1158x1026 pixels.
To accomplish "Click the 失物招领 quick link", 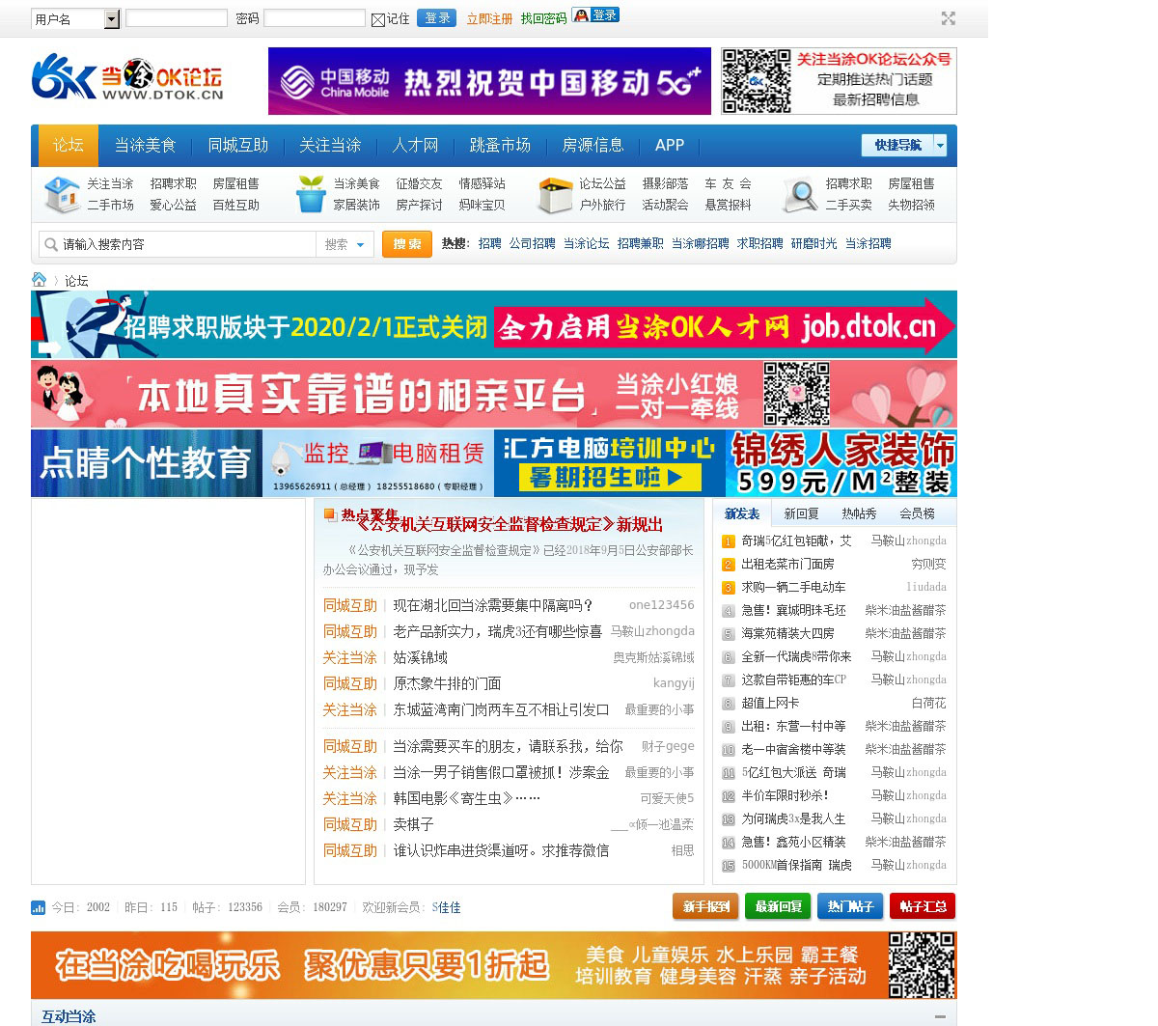I will coord(911,205).
